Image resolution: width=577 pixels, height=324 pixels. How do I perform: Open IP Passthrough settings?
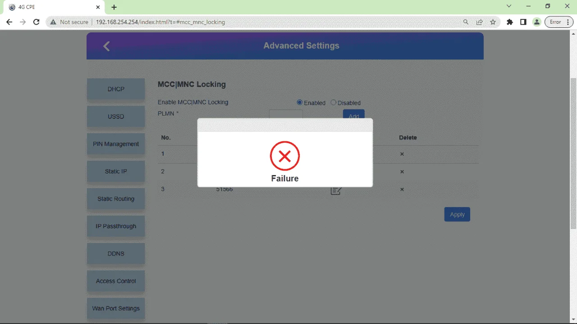116,226
